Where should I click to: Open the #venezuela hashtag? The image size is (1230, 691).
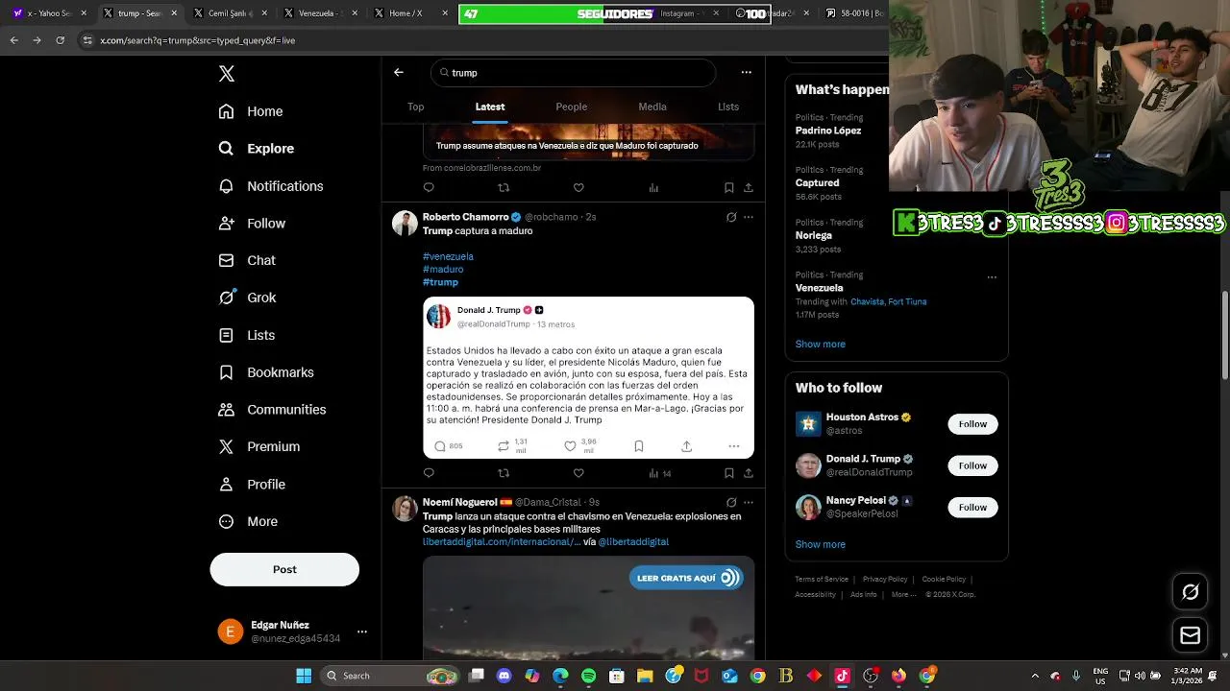(x=448, y=256)
